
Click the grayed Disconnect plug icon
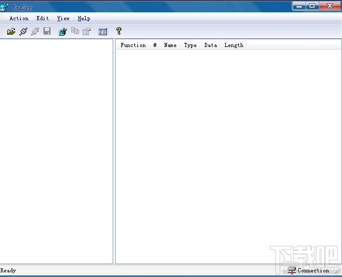pos(35,32)
